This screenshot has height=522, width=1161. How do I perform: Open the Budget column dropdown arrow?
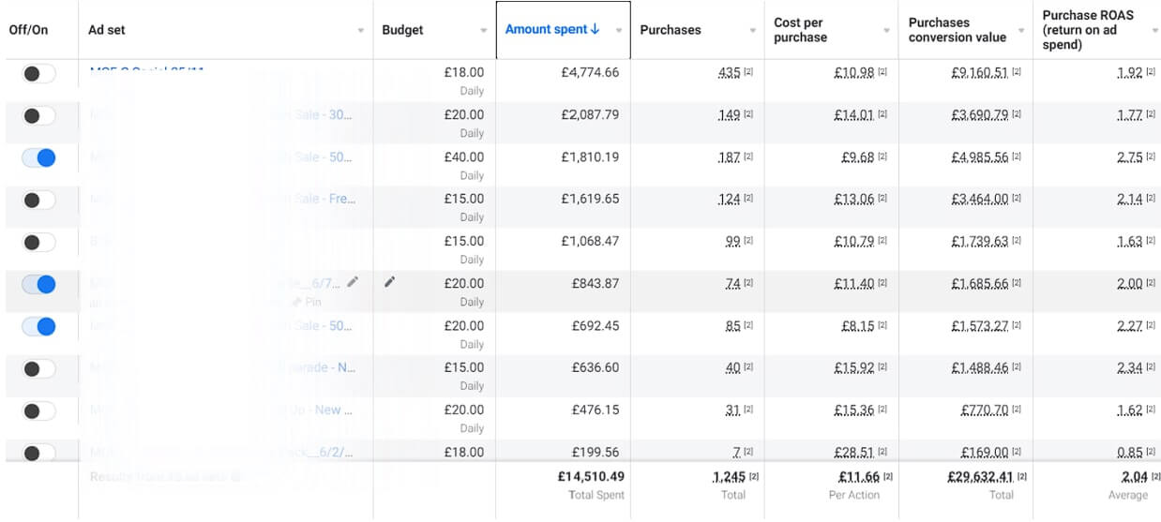pyautogui.click(x=484, y=31)
